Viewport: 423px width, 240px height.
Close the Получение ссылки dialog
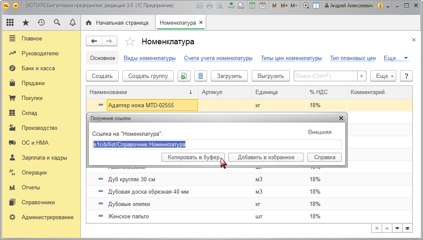pos(341,118)
